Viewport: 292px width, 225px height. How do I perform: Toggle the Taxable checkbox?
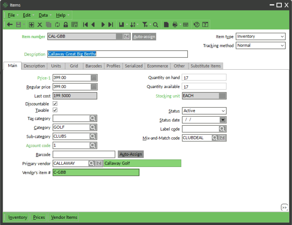pos(55,110)
